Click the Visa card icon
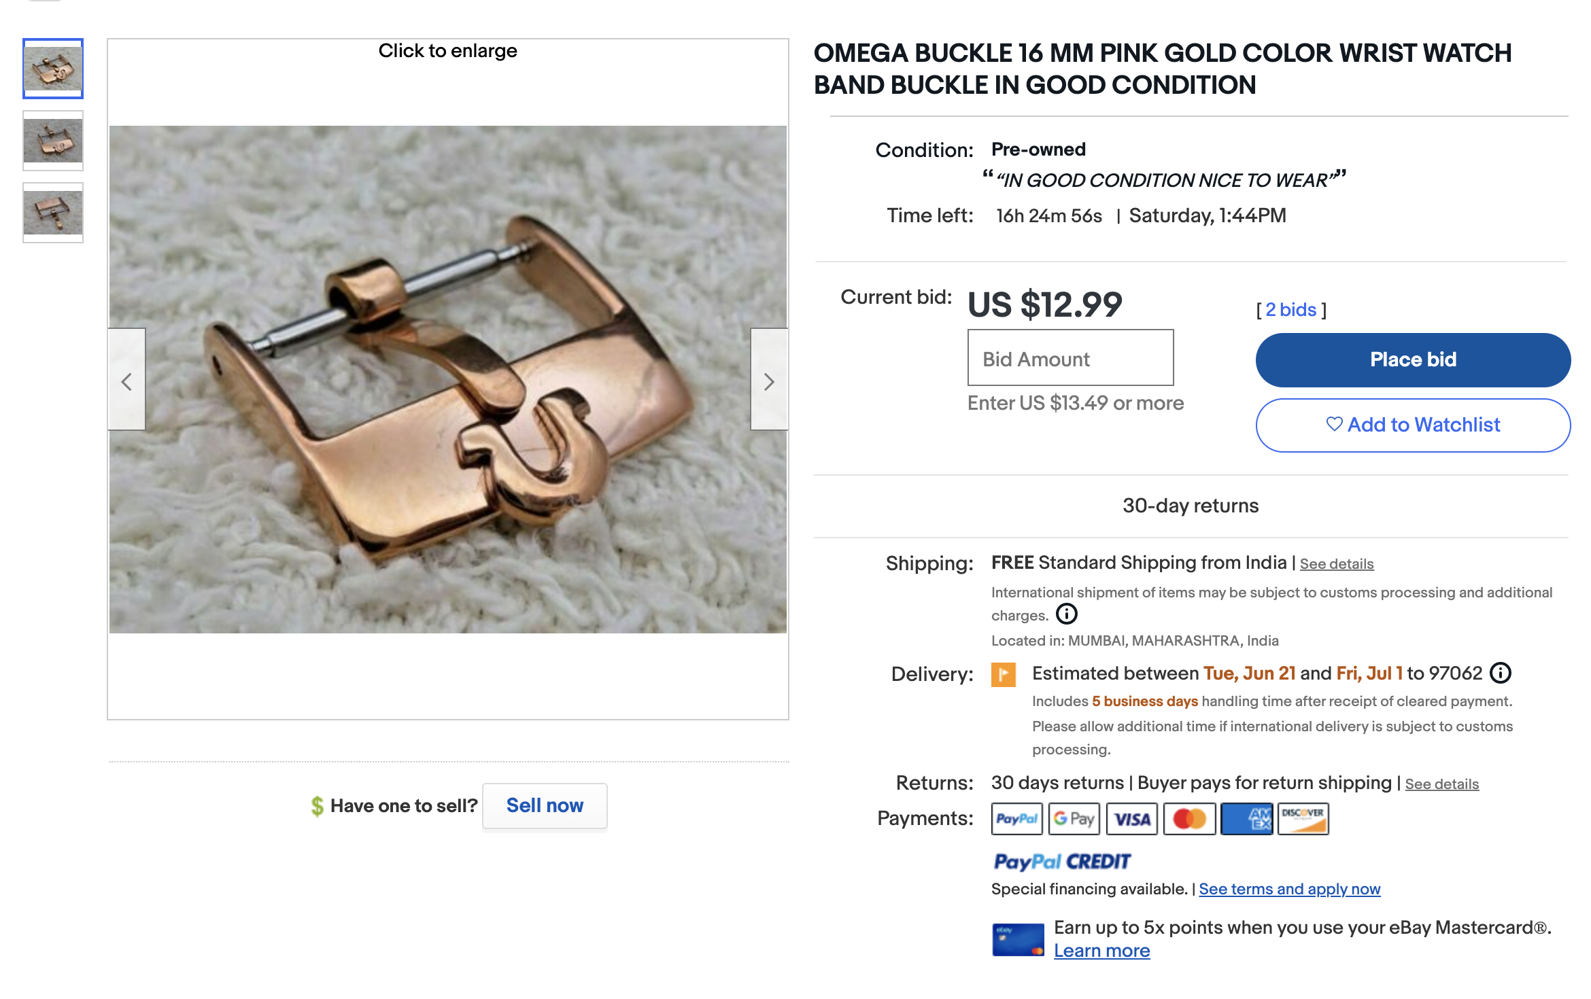This screenshot has width=1591, height=999. [x=1132, y=819]
